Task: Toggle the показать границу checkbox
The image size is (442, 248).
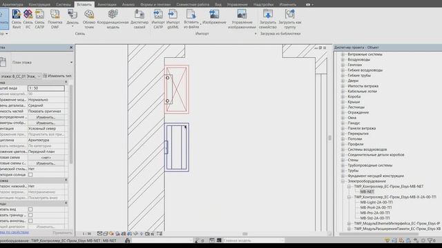Action: tap(30, 215)
